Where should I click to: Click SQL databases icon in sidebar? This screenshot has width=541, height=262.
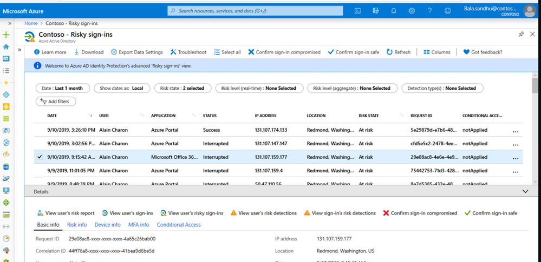(x=6, y=166)
